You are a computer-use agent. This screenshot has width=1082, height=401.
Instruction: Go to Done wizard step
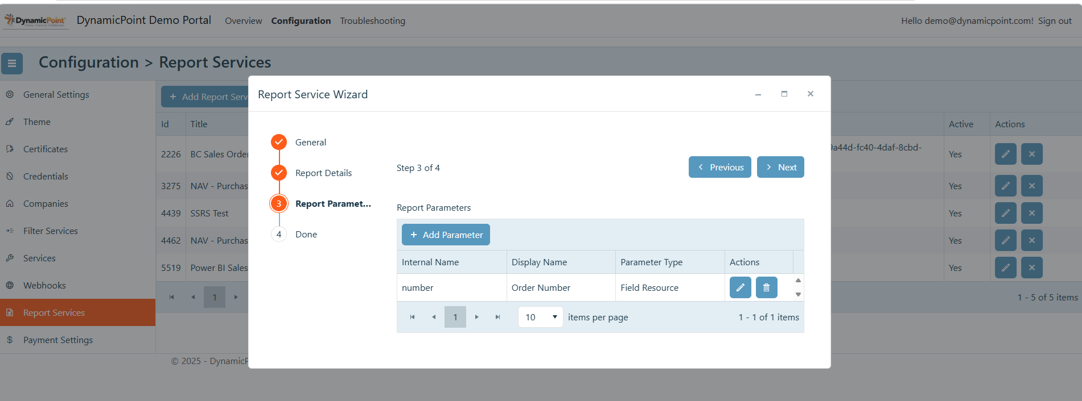[x=294, y=234]
